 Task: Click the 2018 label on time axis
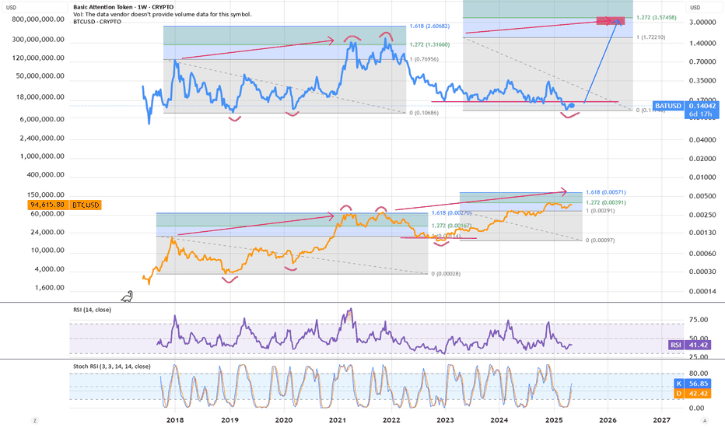tap(175, 420)
